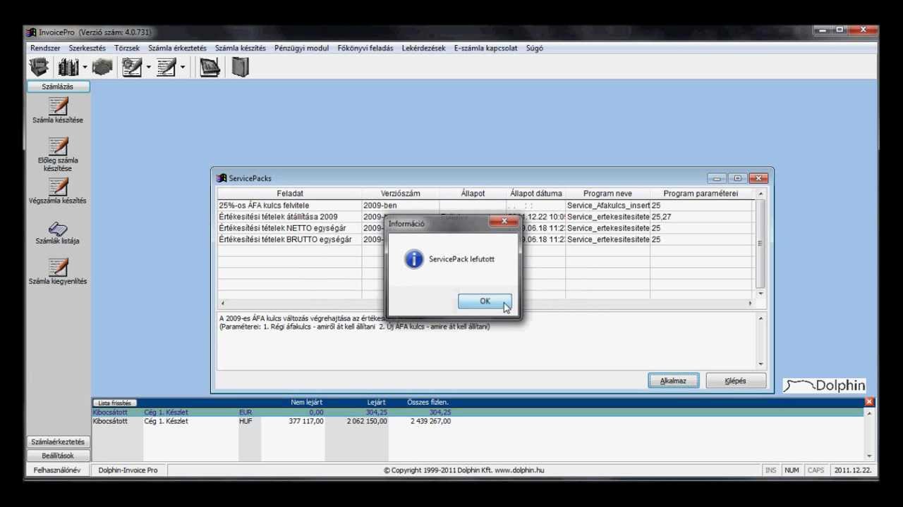Viewport: 903px width, 507px height.
Task: Click the handshake toolbar icon
Action: 102,67
